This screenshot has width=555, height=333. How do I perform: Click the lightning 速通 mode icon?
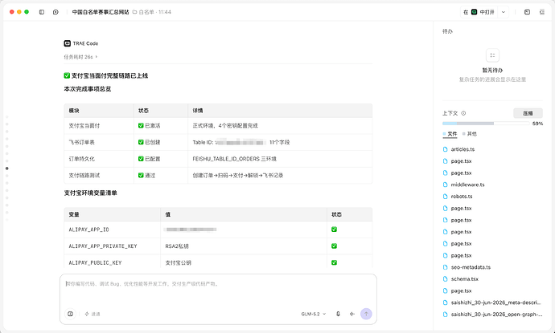pyautogui.click(x=87, y=314)
